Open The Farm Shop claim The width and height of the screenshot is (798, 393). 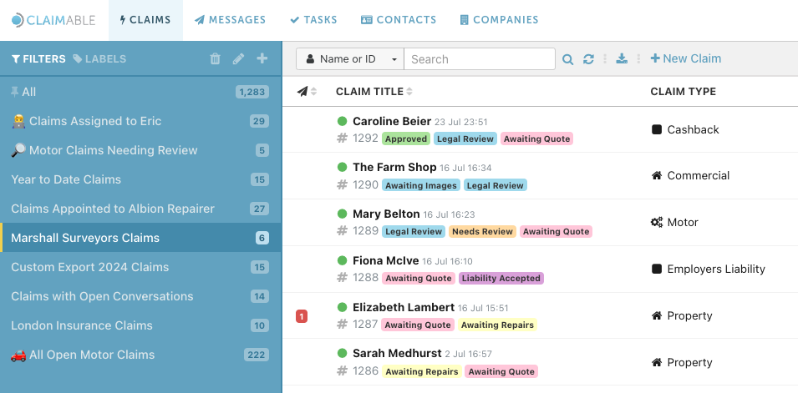394,167
